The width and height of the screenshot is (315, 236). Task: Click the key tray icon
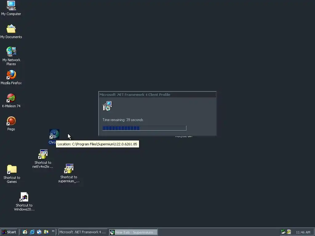click(x=289, y=232)
